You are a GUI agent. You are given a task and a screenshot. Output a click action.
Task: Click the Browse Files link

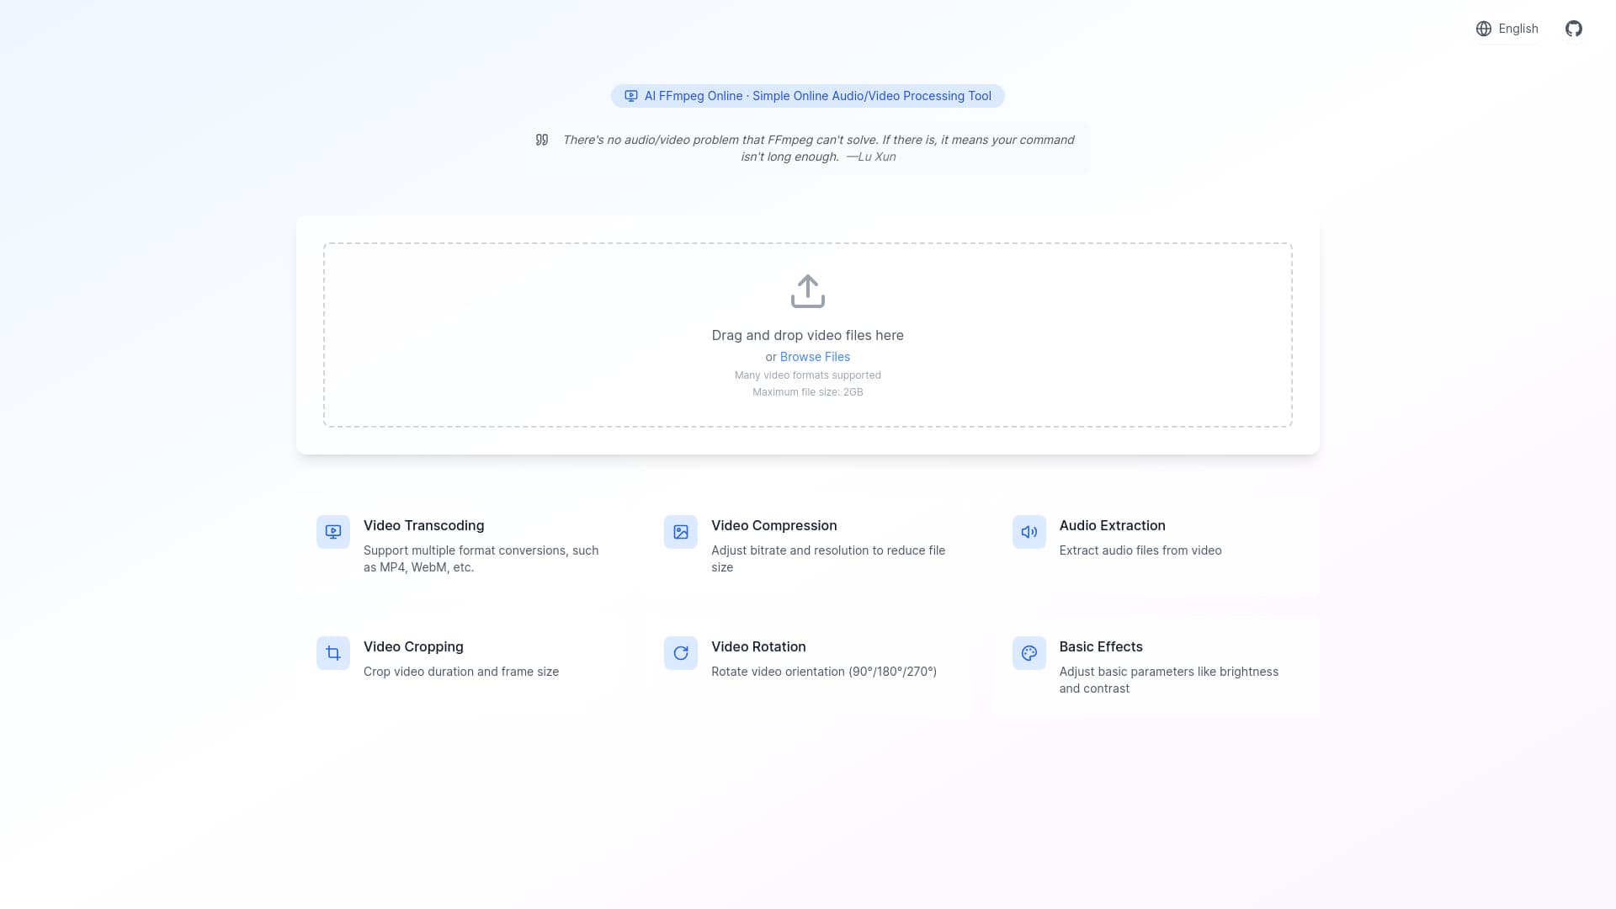pyautogui.click(x=815, y=357)
